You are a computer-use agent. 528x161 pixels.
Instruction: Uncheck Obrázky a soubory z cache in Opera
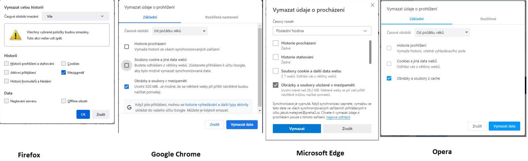click(x=389, y=79)
